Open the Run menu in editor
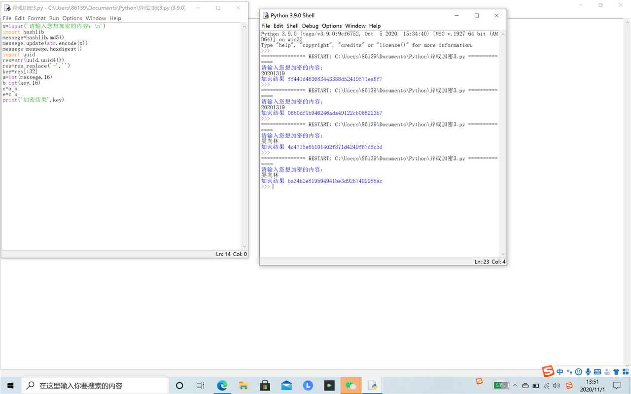Viewport: 631px width, 394px height. tap(54, 18)
